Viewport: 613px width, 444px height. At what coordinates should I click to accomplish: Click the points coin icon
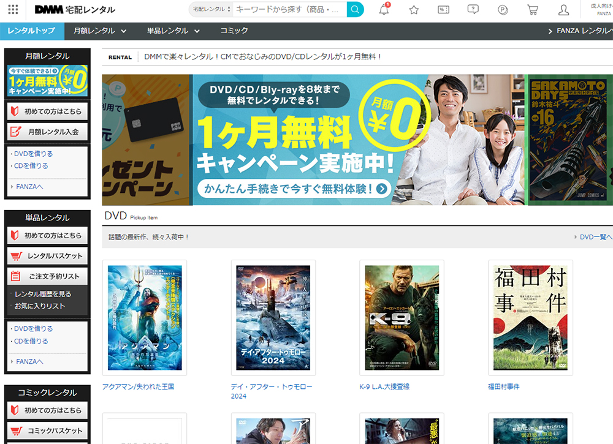(x=503, y=10)
